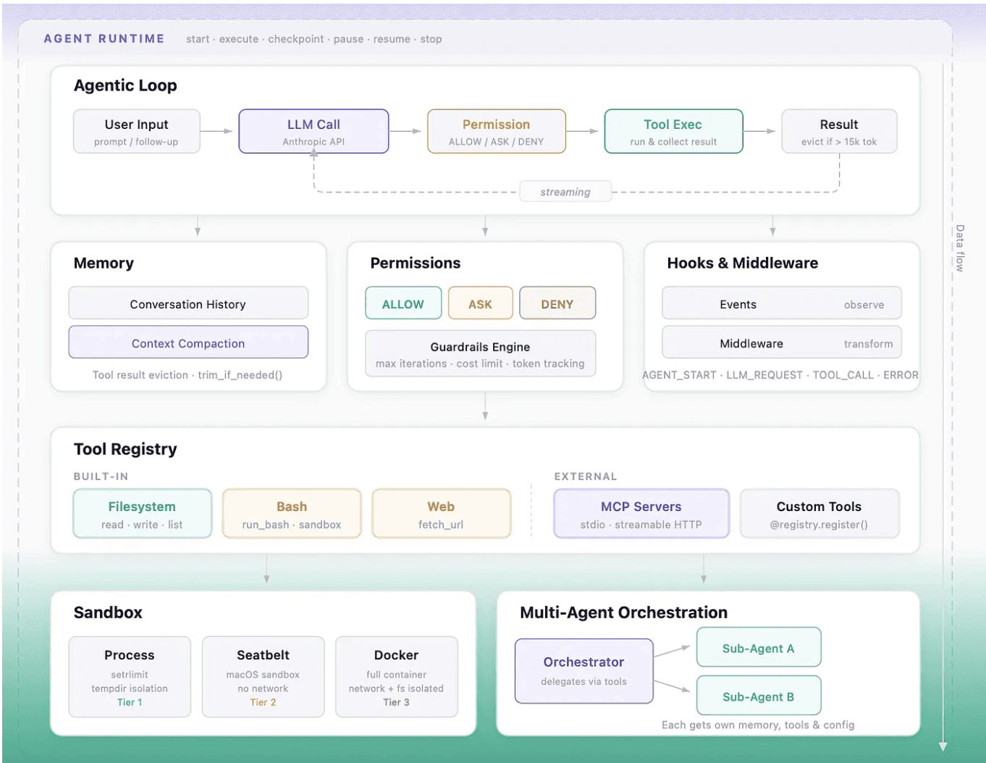The height and width of the screenshot is (763, 986).
Task: Click the runtime lifecycle text 'start · execute · checkpoint'
Action: 255,39
